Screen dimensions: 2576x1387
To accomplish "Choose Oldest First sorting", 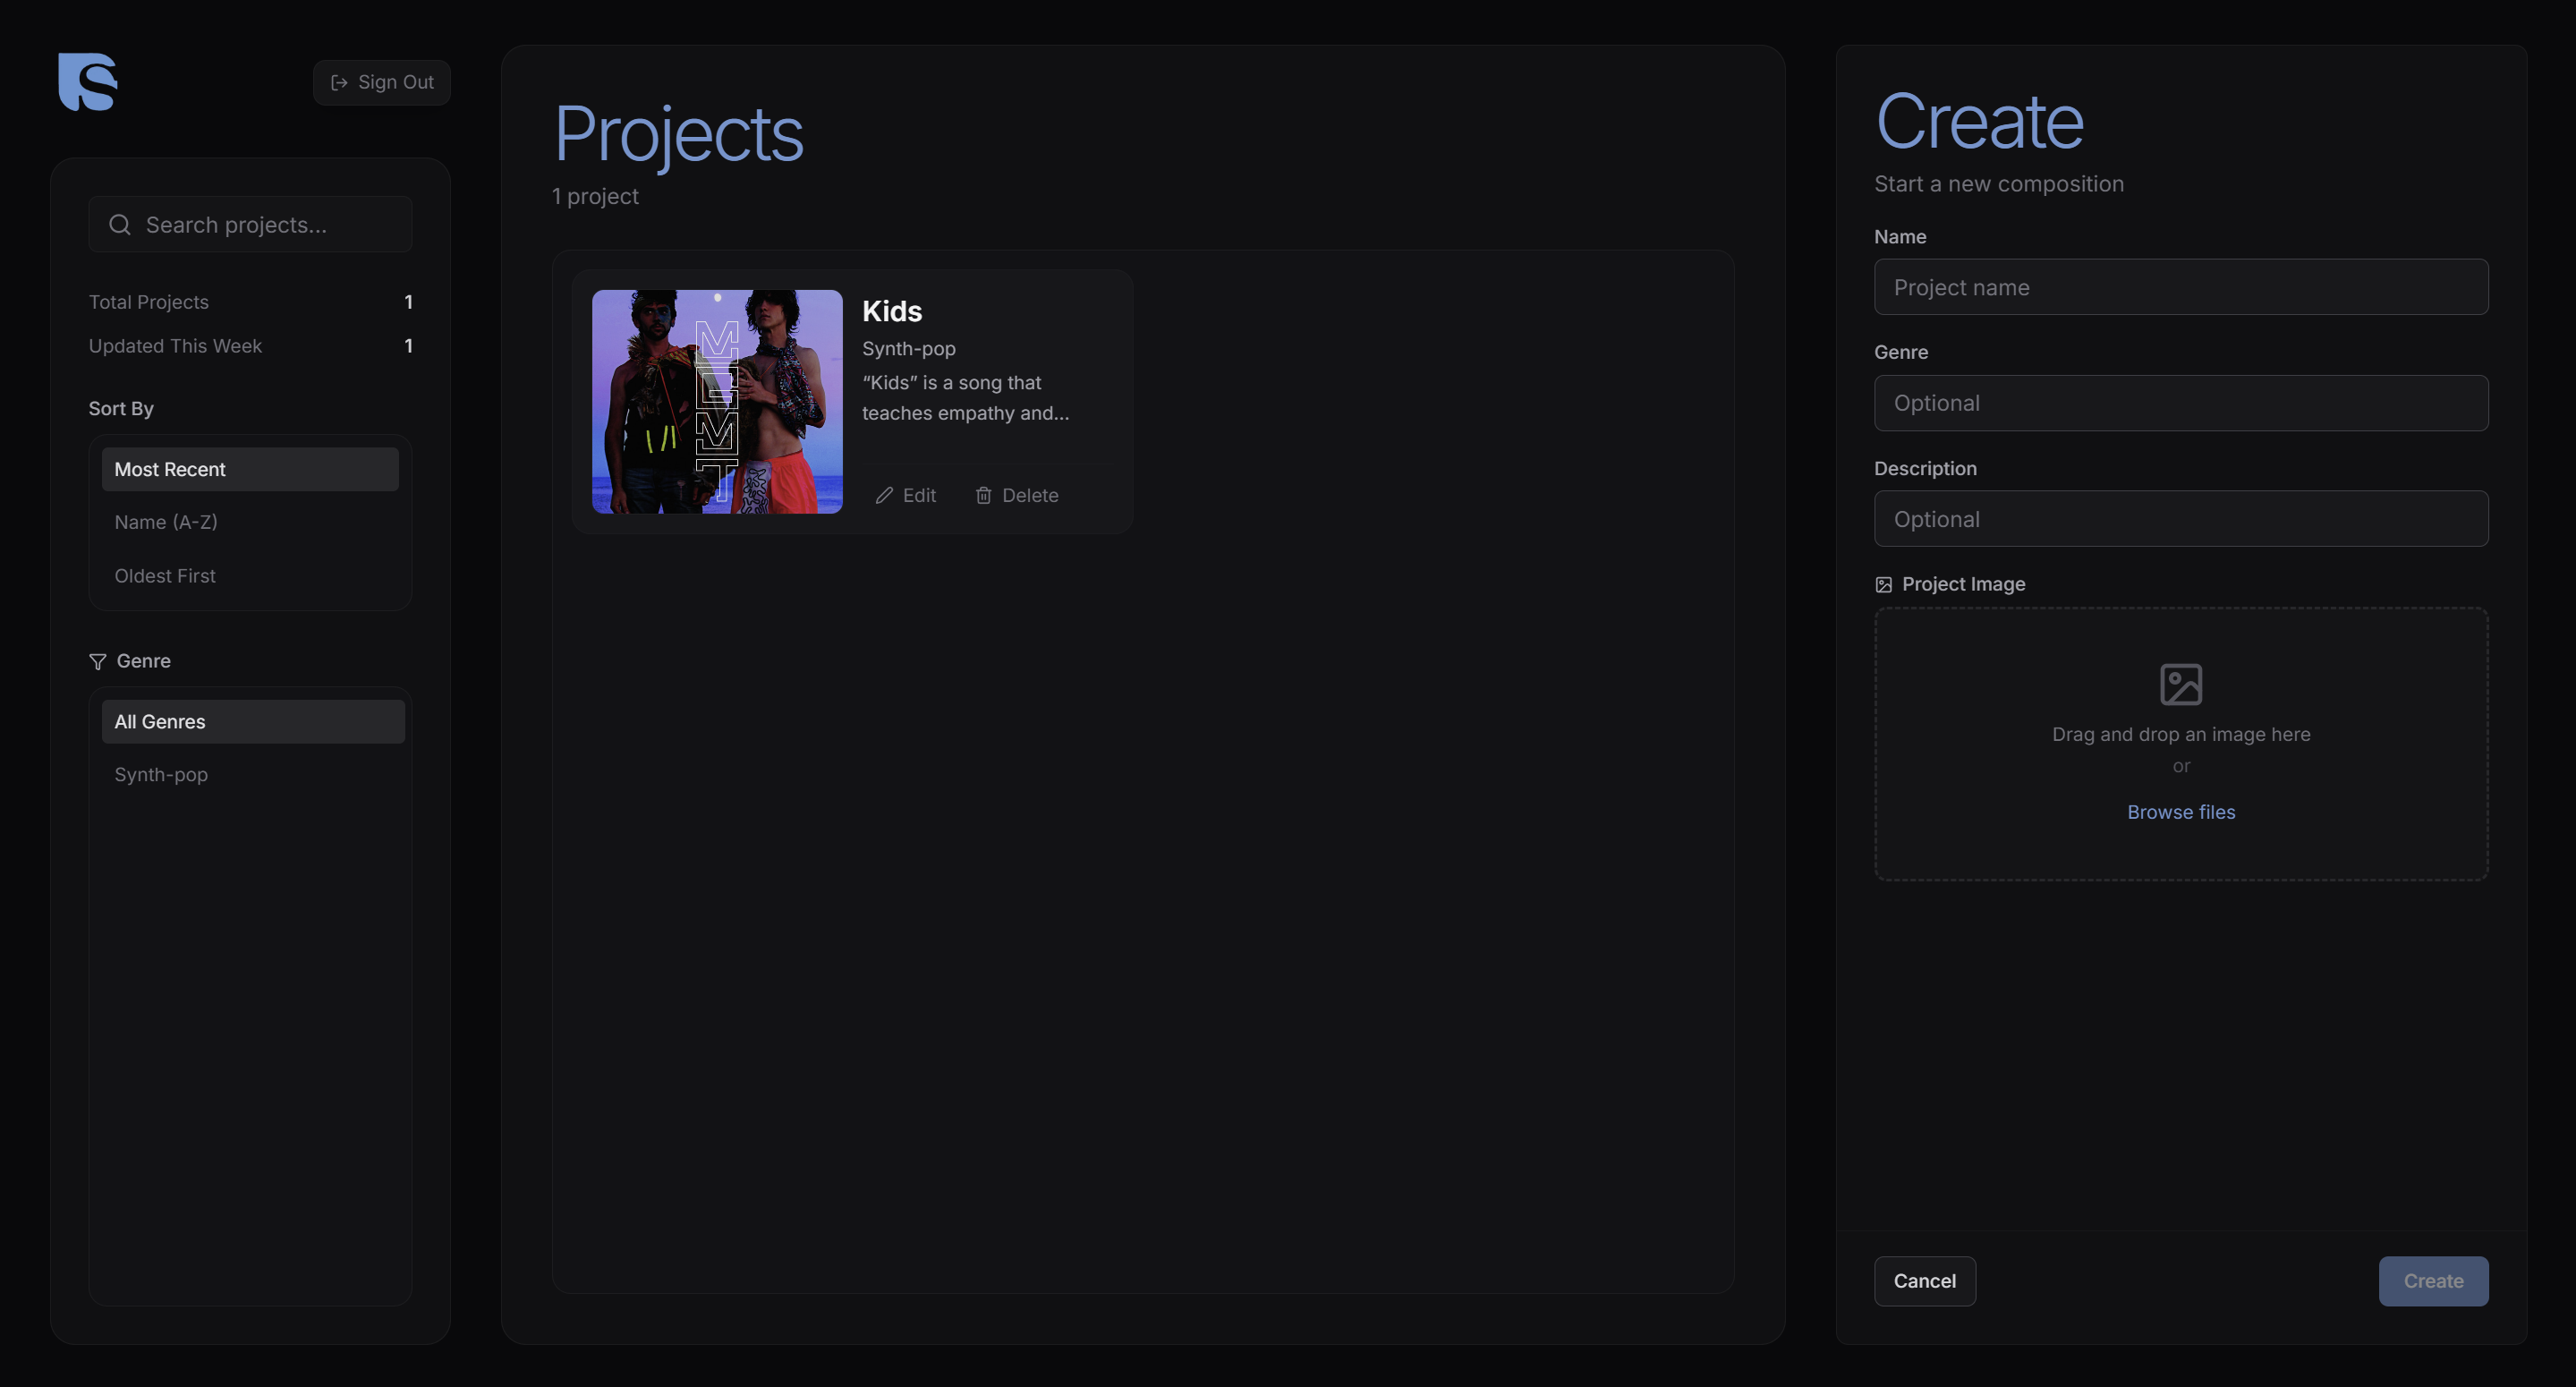I will click(x=165, y=576).
